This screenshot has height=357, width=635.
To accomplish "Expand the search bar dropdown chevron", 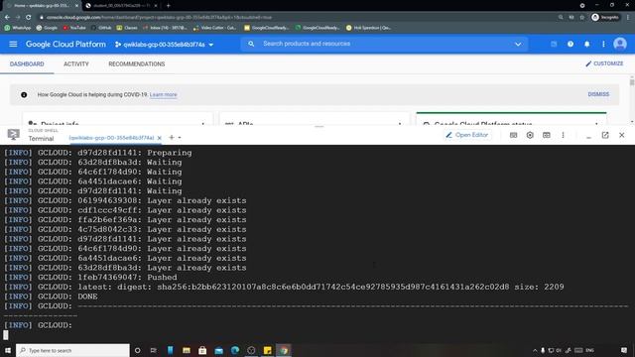I will coord(518,44).
